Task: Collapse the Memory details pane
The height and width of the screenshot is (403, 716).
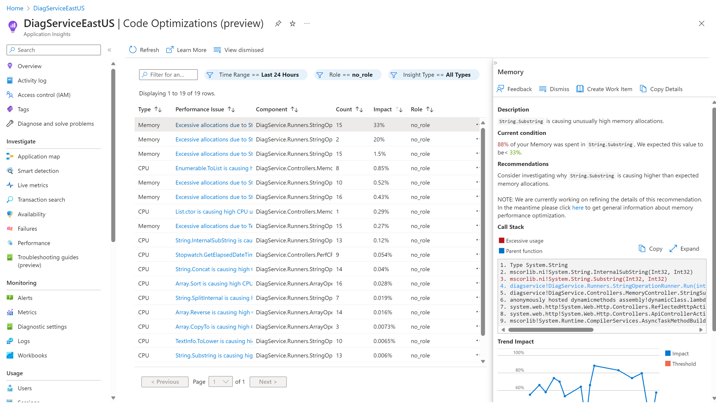Action: [x=495, y=63]
